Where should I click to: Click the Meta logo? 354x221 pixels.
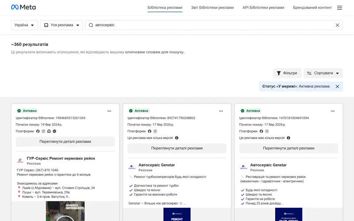(23, 8)
